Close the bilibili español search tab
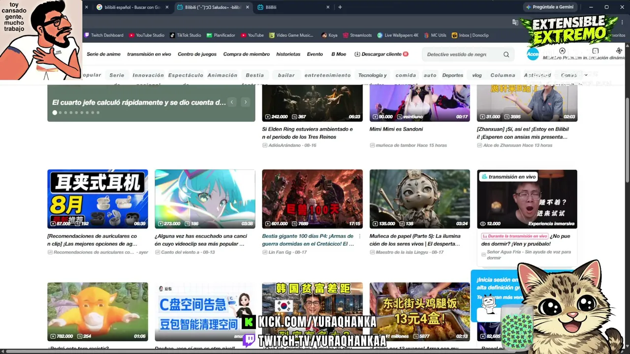Screen dimensions: 630x354 tap(167, 7)
